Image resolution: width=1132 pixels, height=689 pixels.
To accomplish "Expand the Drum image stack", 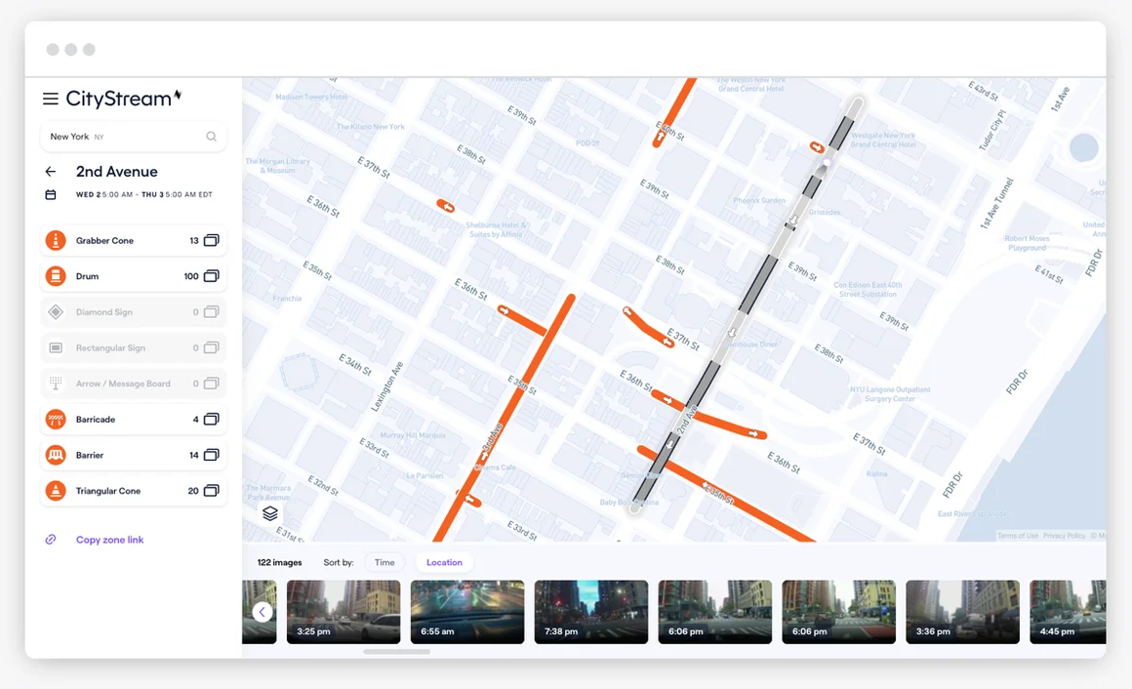I will click(212, 276).
